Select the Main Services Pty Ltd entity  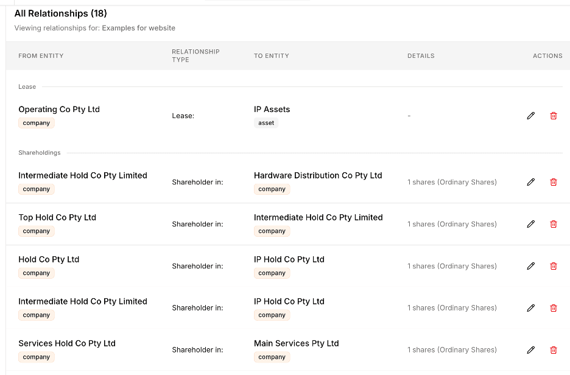pos(296,343)
